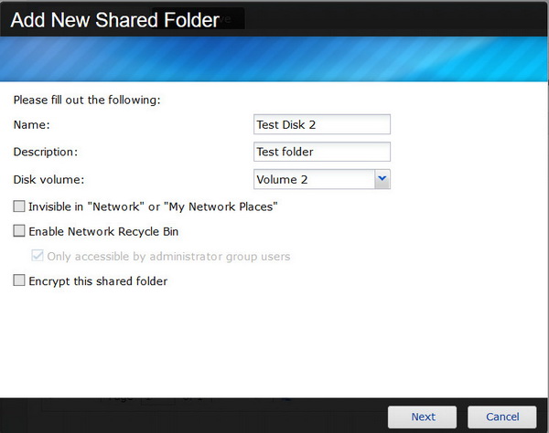Viewport: 549px width, 433px height.
Task: Toggle the administrator-only access checkbox
Action: (38, 257)
